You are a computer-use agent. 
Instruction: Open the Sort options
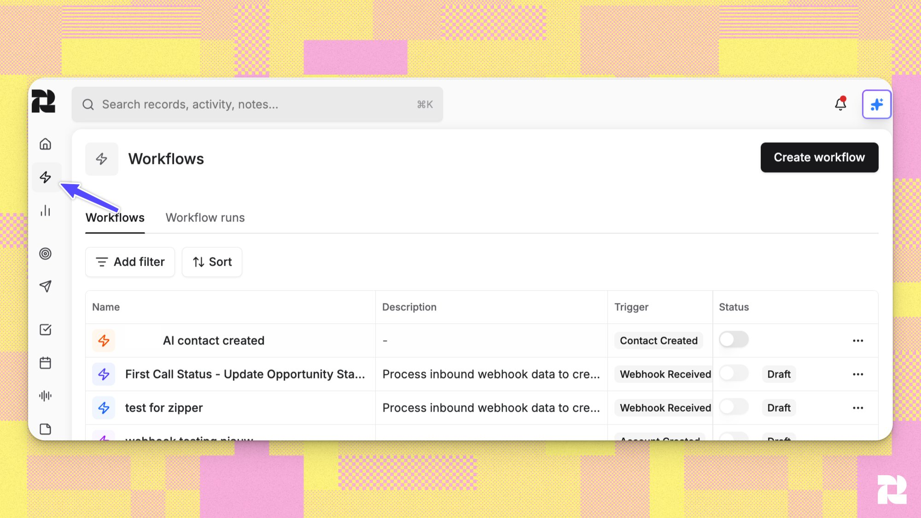pos(212,262)
